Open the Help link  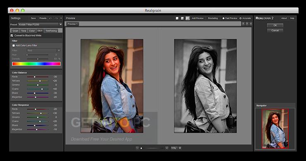point(292,18)
